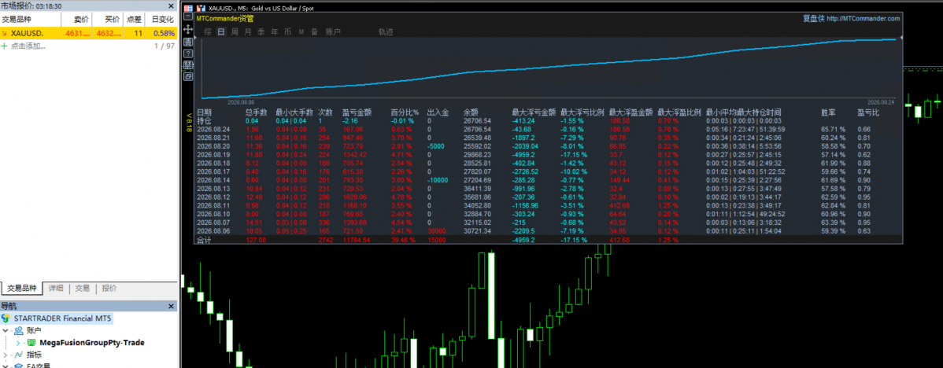Click the restore-window icon in the panel sidebar

click(x=188, y=77)
